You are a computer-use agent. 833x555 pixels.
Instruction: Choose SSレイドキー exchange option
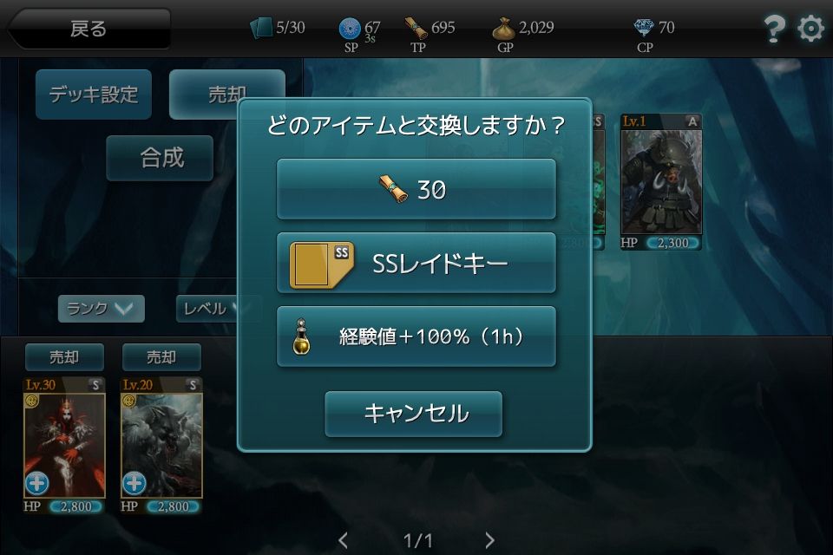(416, 263)
